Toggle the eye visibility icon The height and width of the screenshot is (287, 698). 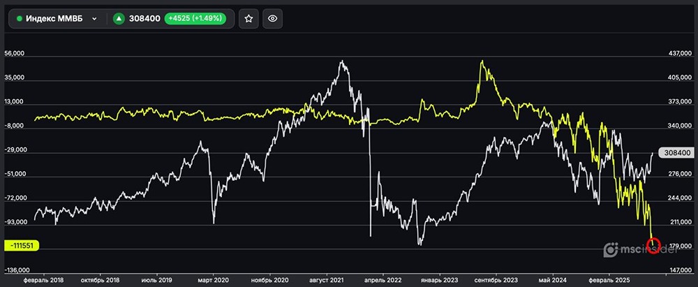coord(272,19)
